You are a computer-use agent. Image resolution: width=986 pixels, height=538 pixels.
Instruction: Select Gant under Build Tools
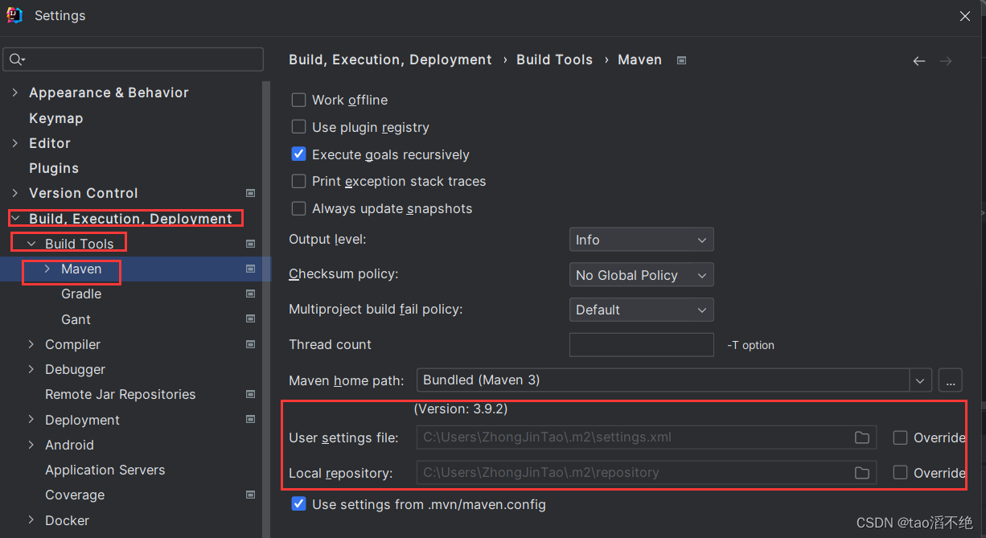(76, 319)
